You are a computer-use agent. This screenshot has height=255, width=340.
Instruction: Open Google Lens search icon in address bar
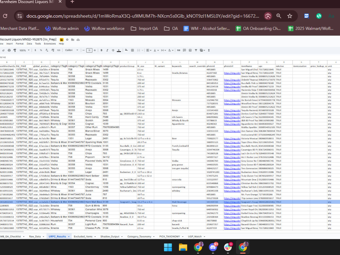point(268,16)
